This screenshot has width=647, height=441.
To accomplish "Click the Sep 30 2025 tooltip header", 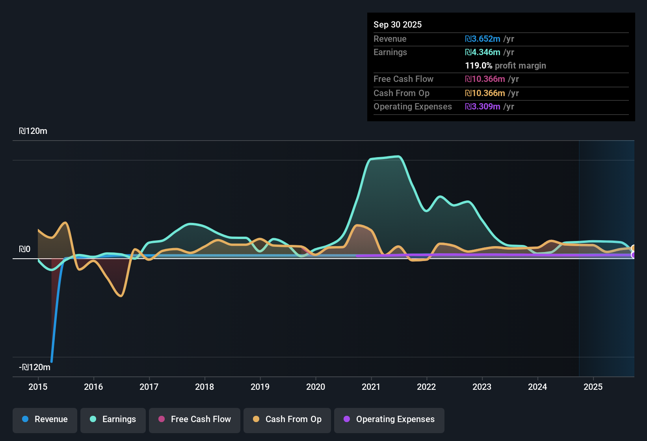I will [398, 24].
